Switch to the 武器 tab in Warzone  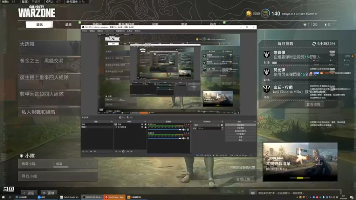click(x=69, y=24)
